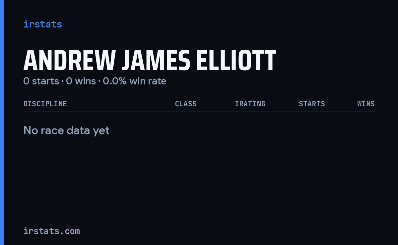Image resolution: width=398 pixels, height=245 pixels.
Task: Sort by the STARTS column header
Action: (312, 104)
